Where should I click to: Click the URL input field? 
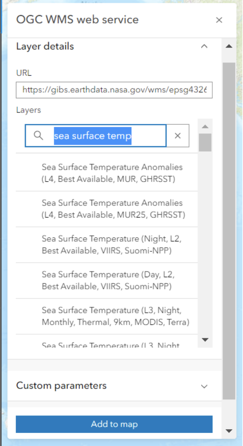(114, 90)
